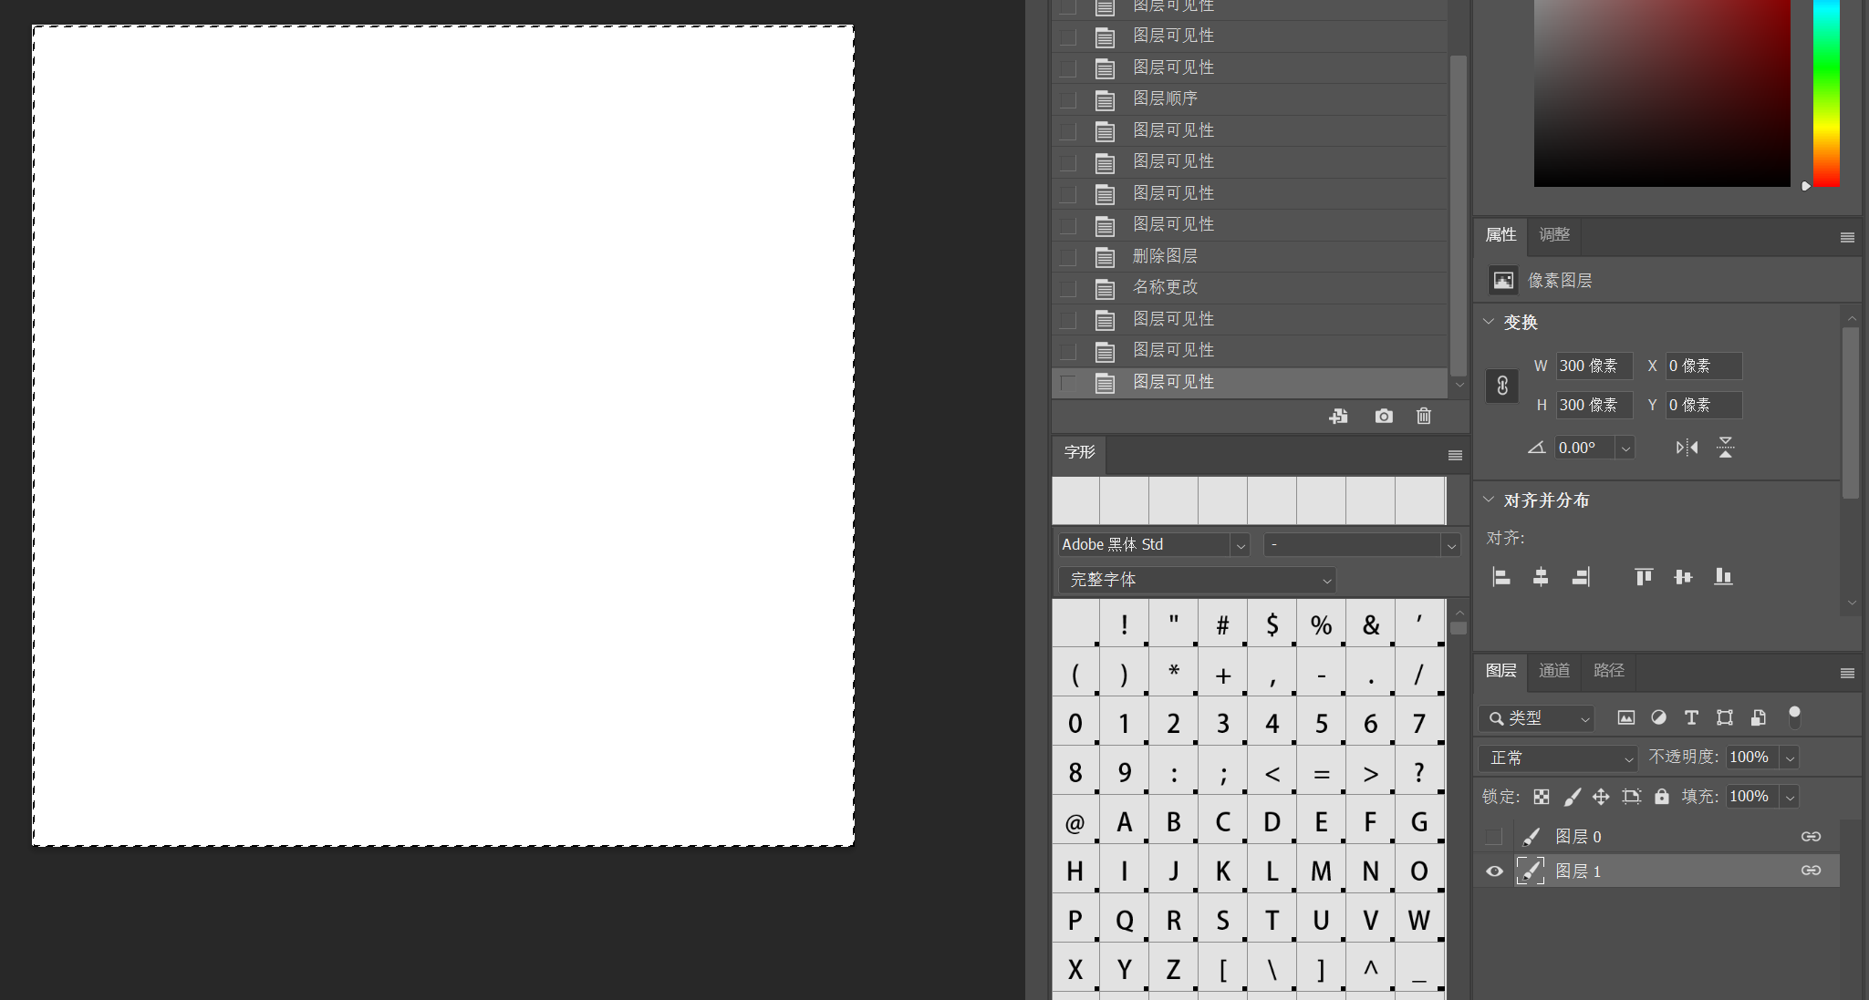Click lock transparent pixels icon
This screenshot has width=1869, height=1000.
1542,797
